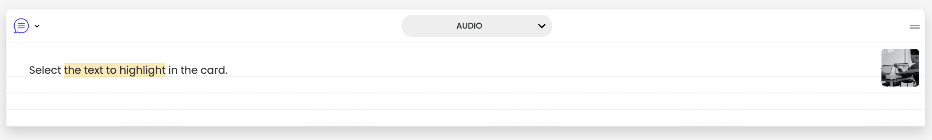The width and height of the screenshot is (932, 140).
Task: Click the empty bottom line of the card
Action: [x=466, y=118]
